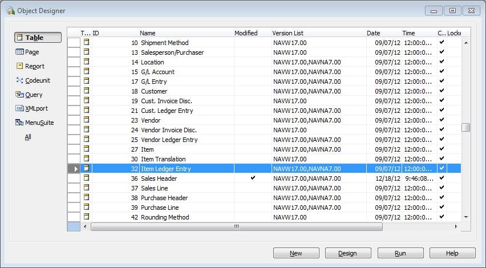This screenshot has width=486, height=268.
Task: Select the Report object type icon
Action: pos(20,66)
